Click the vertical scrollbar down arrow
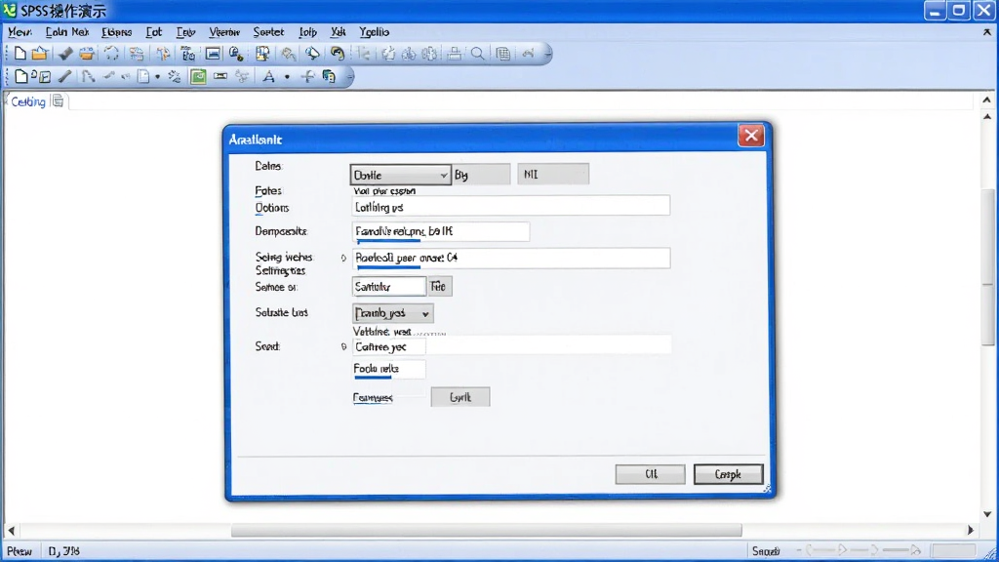 pos(987,514)
